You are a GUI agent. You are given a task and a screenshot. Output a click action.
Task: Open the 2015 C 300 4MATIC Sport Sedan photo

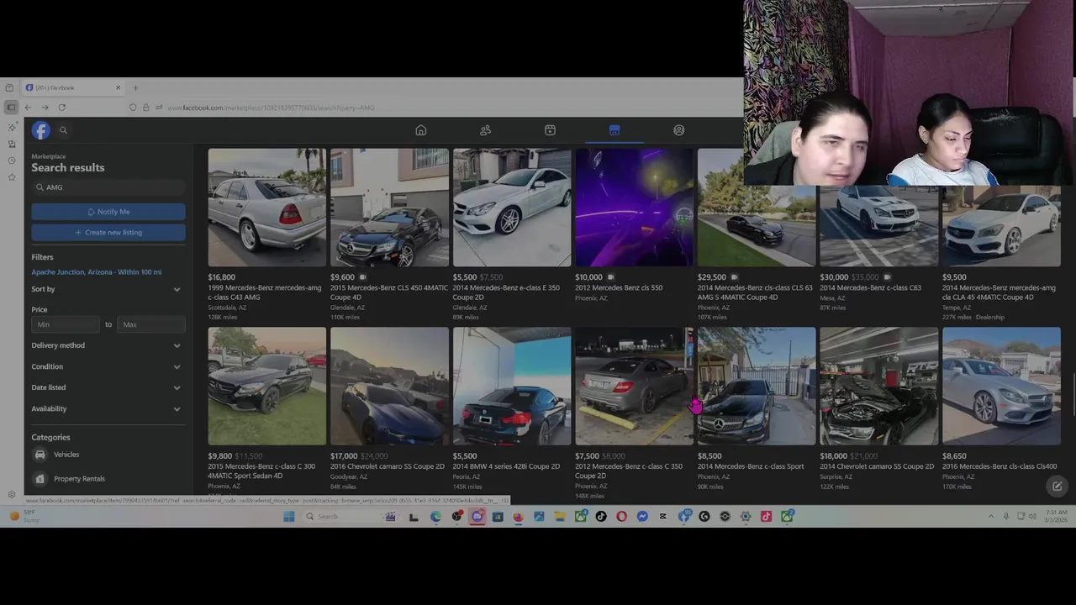point(267,386)
